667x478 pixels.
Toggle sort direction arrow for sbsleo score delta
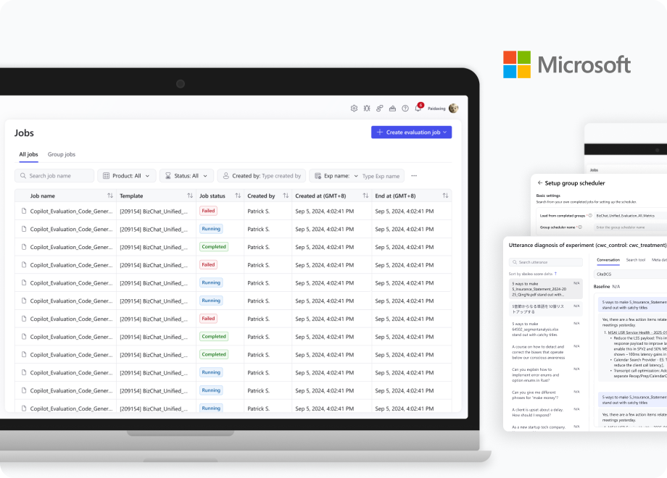click(556, 274)
